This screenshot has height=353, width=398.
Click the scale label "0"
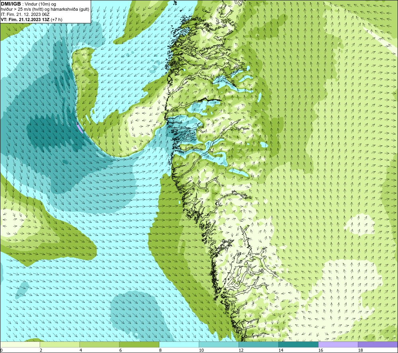1,351
